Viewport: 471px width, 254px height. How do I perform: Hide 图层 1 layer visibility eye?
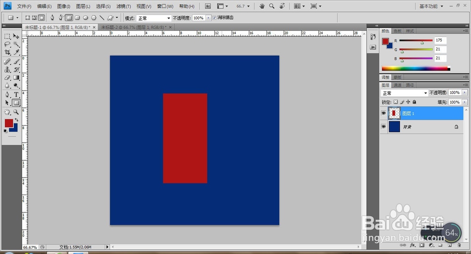(x=383, y=113)
